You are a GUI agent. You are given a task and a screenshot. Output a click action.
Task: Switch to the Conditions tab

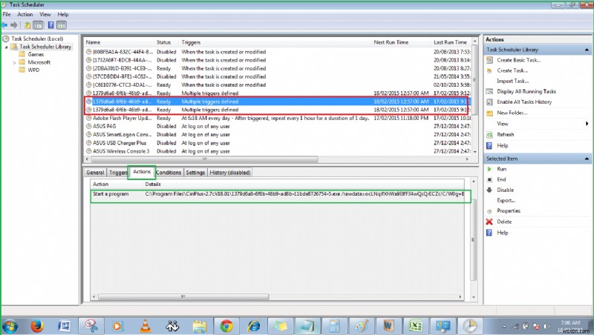point(169,173)
